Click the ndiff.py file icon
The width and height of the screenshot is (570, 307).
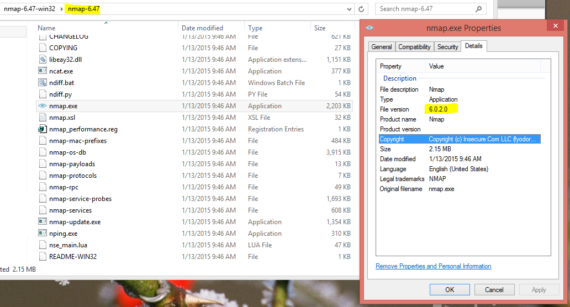point(43,94)
